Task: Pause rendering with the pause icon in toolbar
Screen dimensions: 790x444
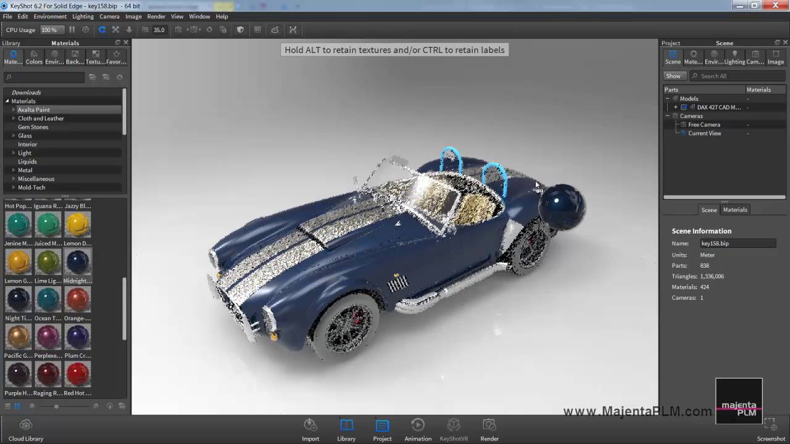Action: coord(72,29)
